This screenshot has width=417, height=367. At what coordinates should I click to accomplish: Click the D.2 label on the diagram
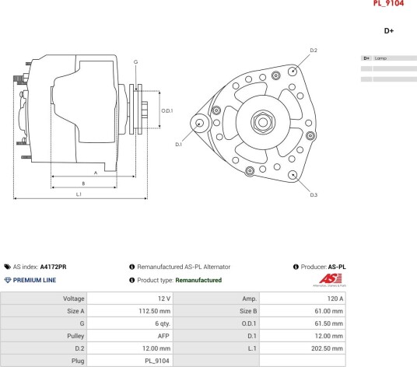(x=314, y=51)
